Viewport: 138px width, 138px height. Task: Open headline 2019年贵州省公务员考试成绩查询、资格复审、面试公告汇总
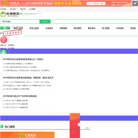click(28, 78)
